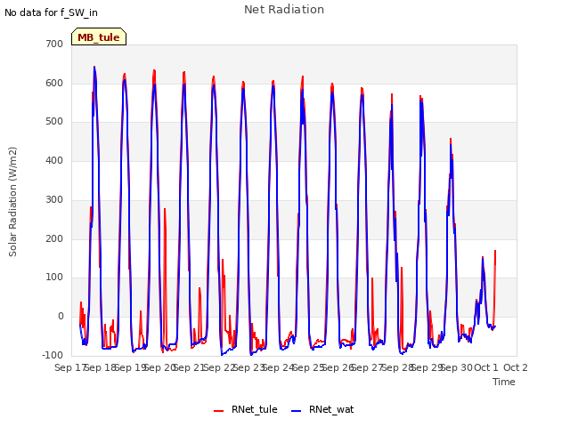Toggle the RNet_tule legend entry
The width and height of the screenshot is (570, 427).
(246, 409)
